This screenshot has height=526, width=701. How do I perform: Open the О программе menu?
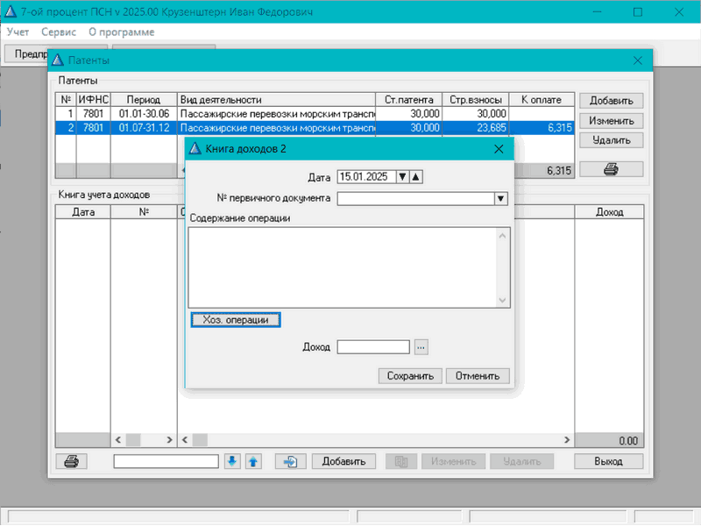point(121,32)
